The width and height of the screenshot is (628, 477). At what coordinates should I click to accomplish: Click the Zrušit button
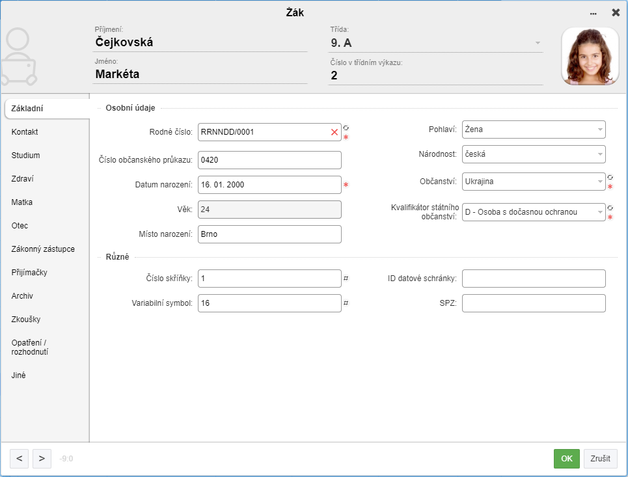pos(601,459)
